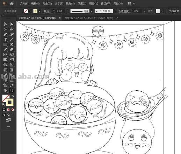The height and width of the screenshot is (154, 181).
Task: Enable Draw Behind mode
Action: 8,115
